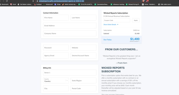The image size is (179, 95).
Task: Reload the page with the refresh icon
Action: pos(7,1)
